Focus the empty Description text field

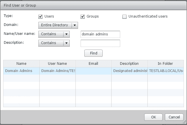point(100,43)
